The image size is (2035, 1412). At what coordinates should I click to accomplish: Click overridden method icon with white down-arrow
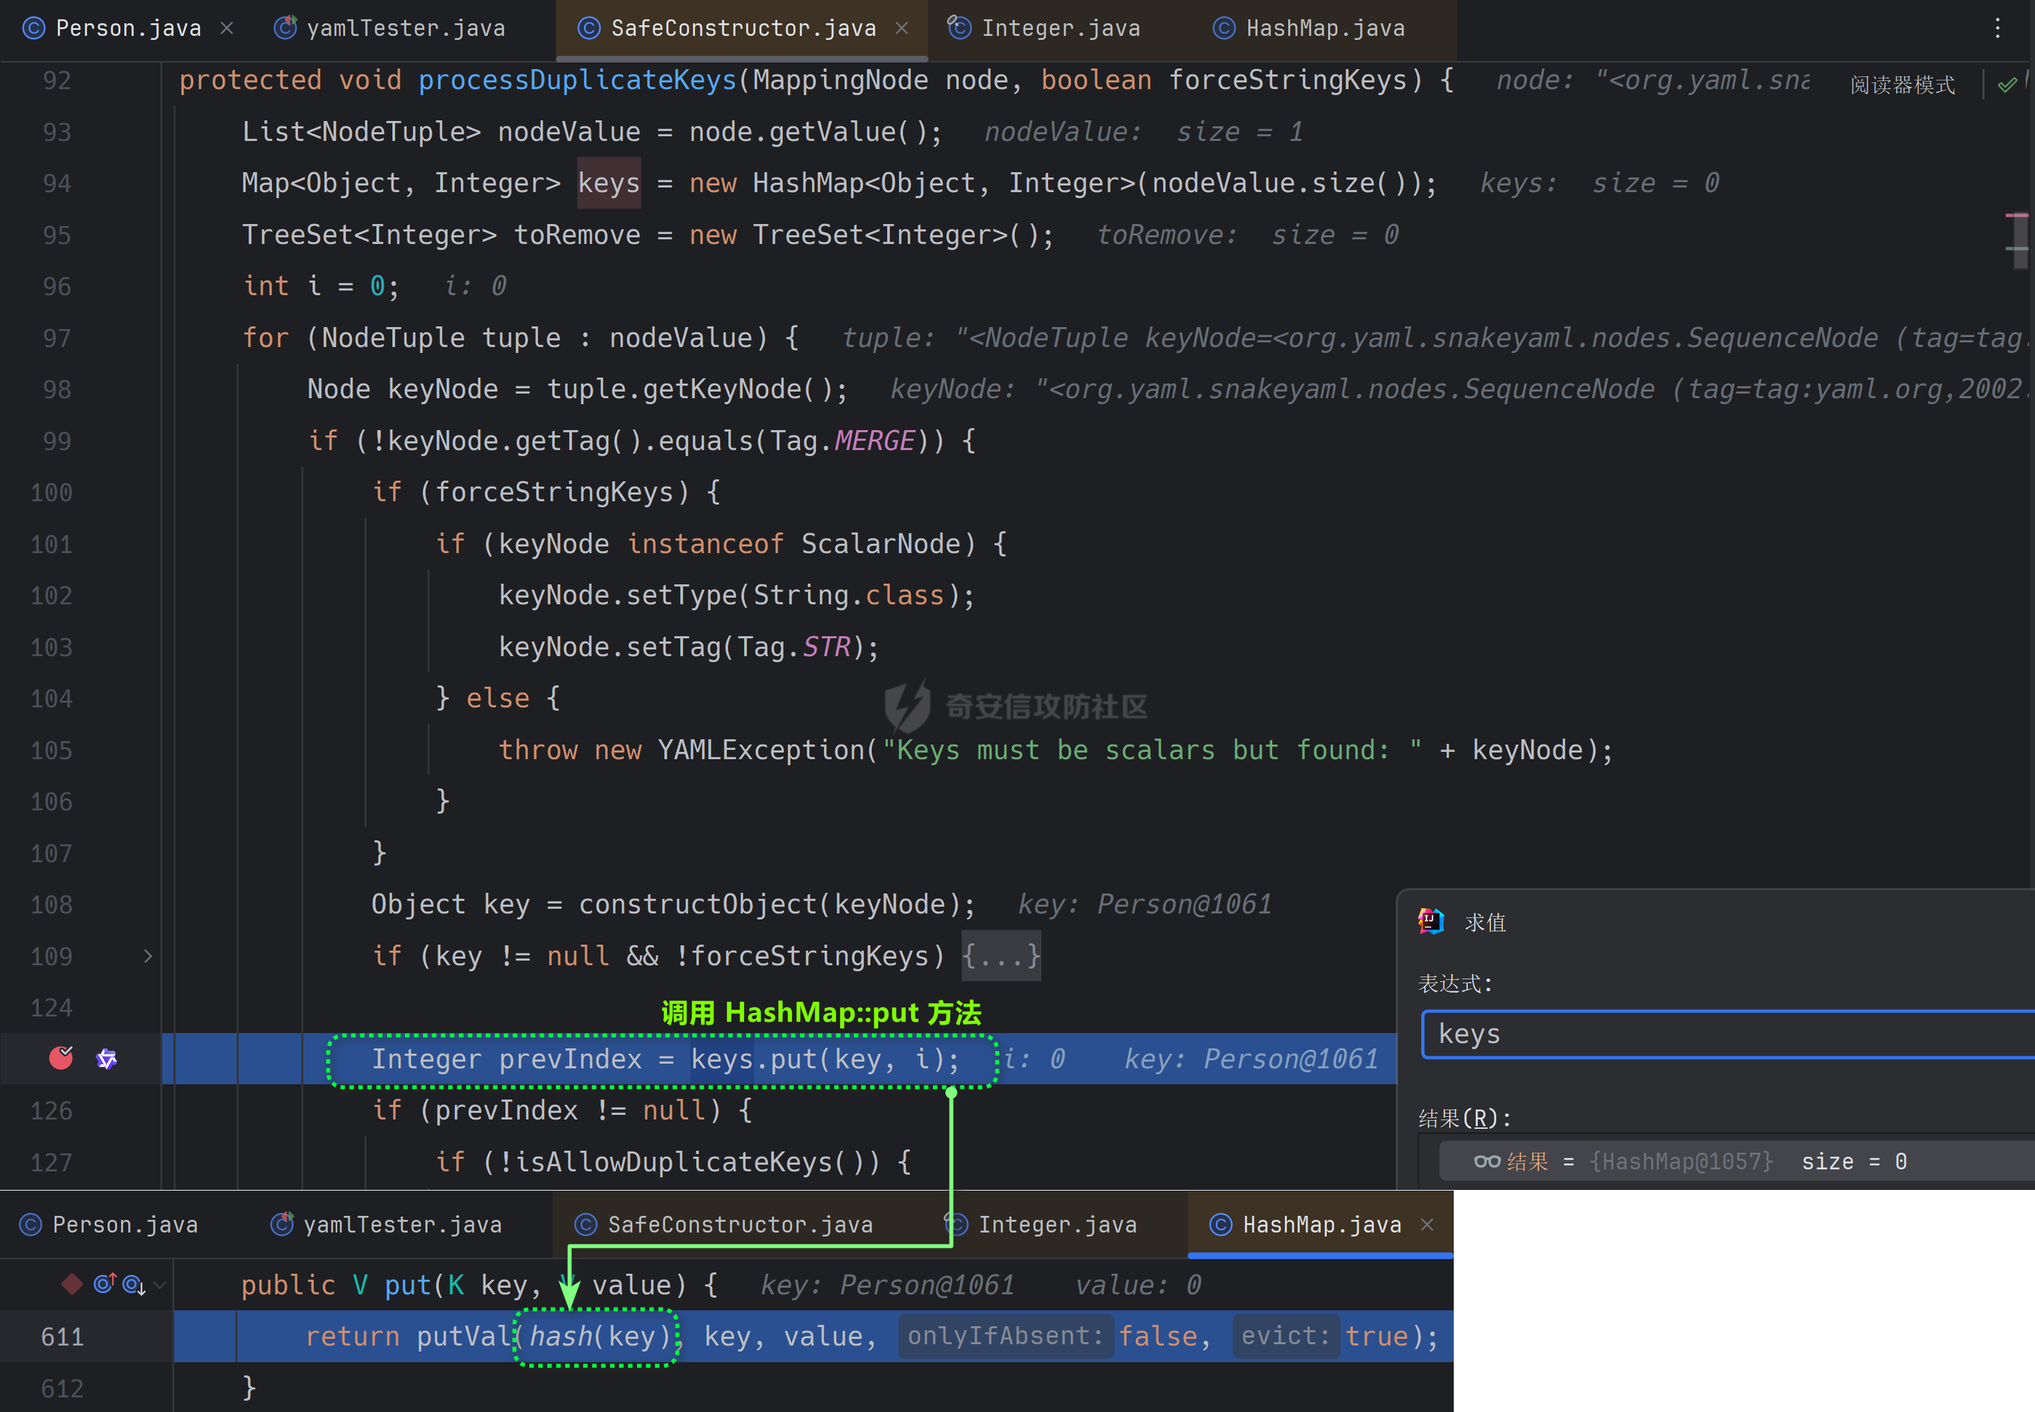(134, 1284)
